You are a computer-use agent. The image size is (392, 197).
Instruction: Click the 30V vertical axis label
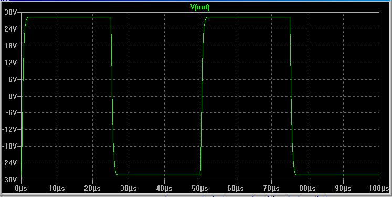tap(10, 13)
